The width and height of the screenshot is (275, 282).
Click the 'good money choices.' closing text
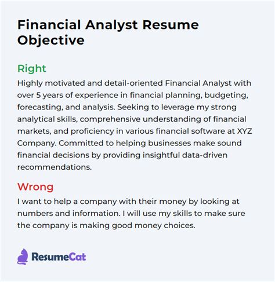(x=154, y=225)
